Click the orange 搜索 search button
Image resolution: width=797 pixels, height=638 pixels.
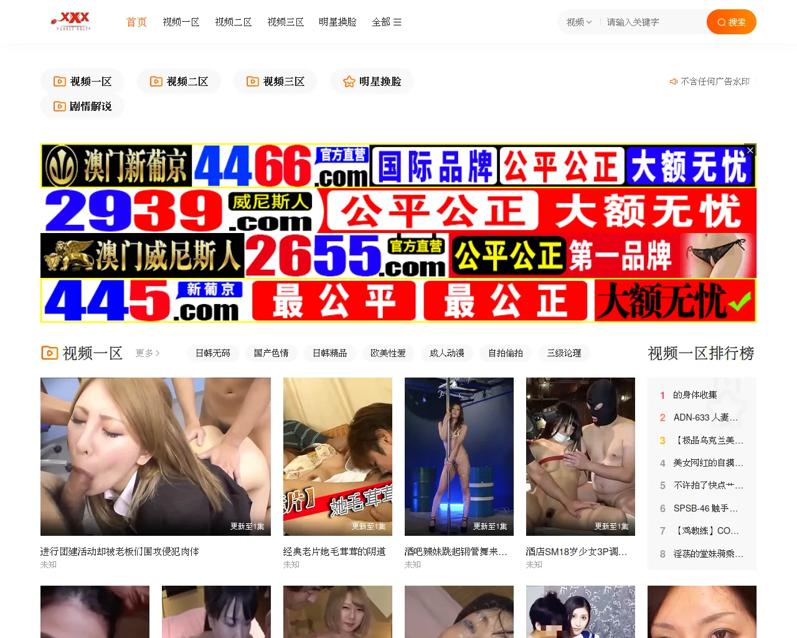[x=732, y=22]
